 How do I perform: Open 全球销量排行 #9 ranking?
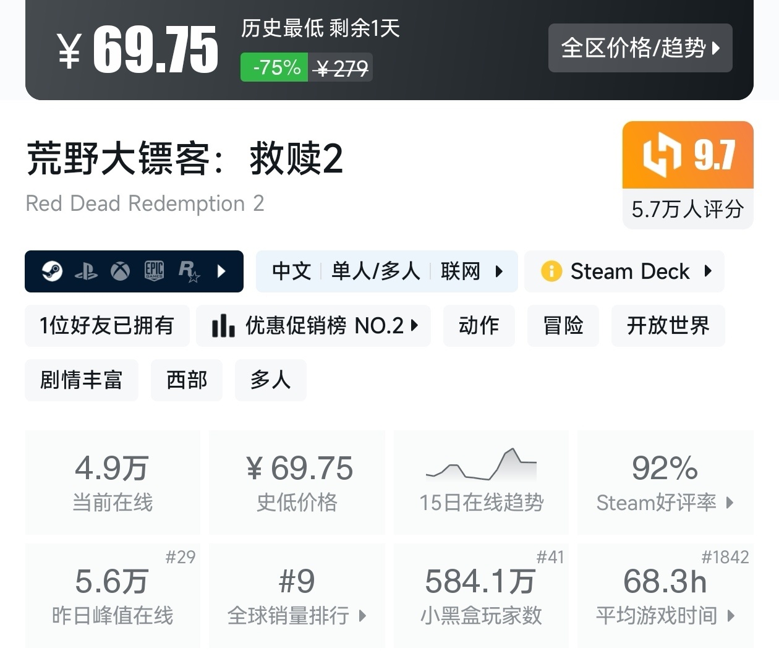click(297, 595)
